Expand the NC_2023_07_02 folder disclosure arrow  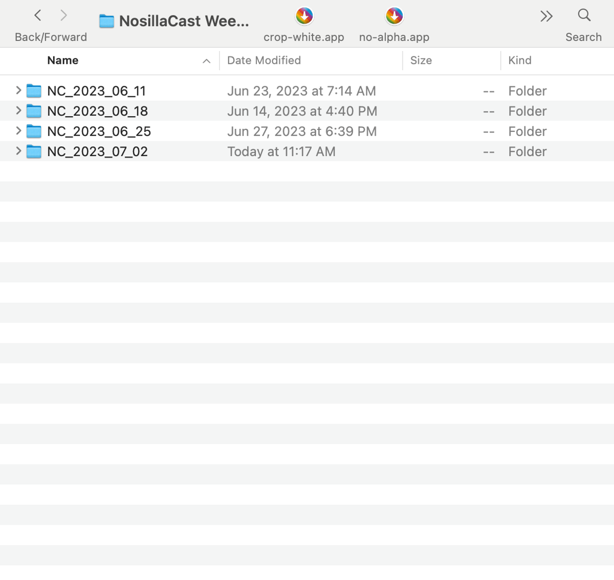tap(18, 151)
